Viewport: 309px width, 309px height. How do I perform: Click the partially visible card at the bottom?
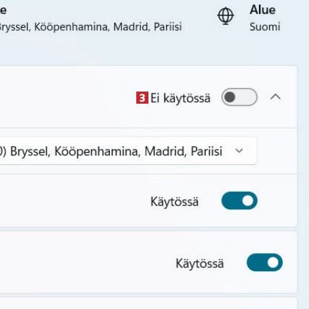[x=148, y=303]
